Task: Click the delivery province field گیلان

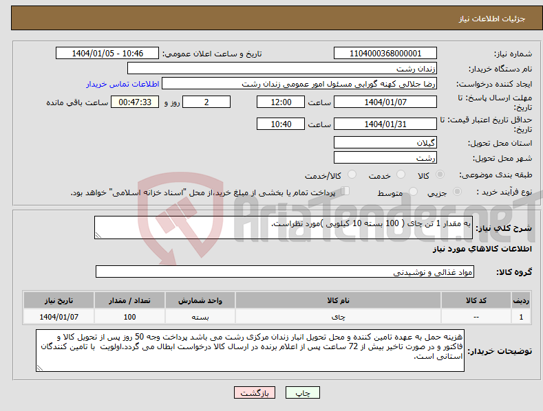Action: [385, 142]
